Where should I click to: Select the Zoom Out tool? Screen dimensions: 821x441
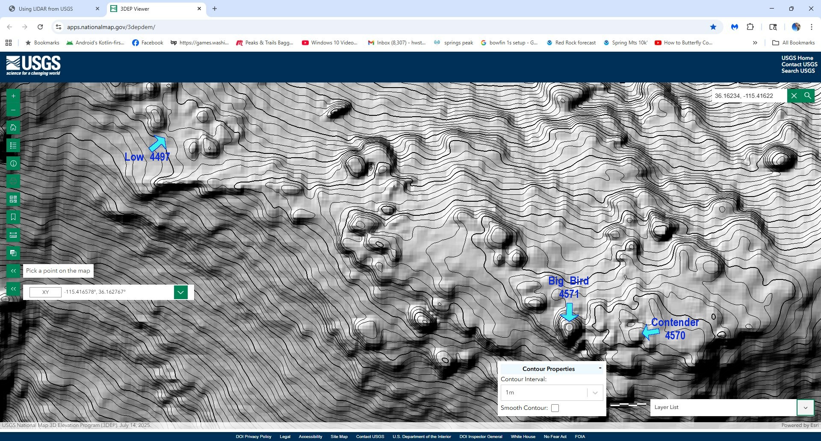pyautogui.click(x=13, y=110)
